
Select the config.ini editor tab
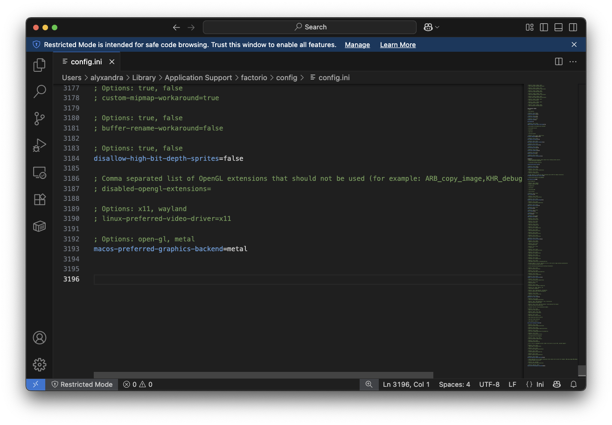[x=86, y=62]
